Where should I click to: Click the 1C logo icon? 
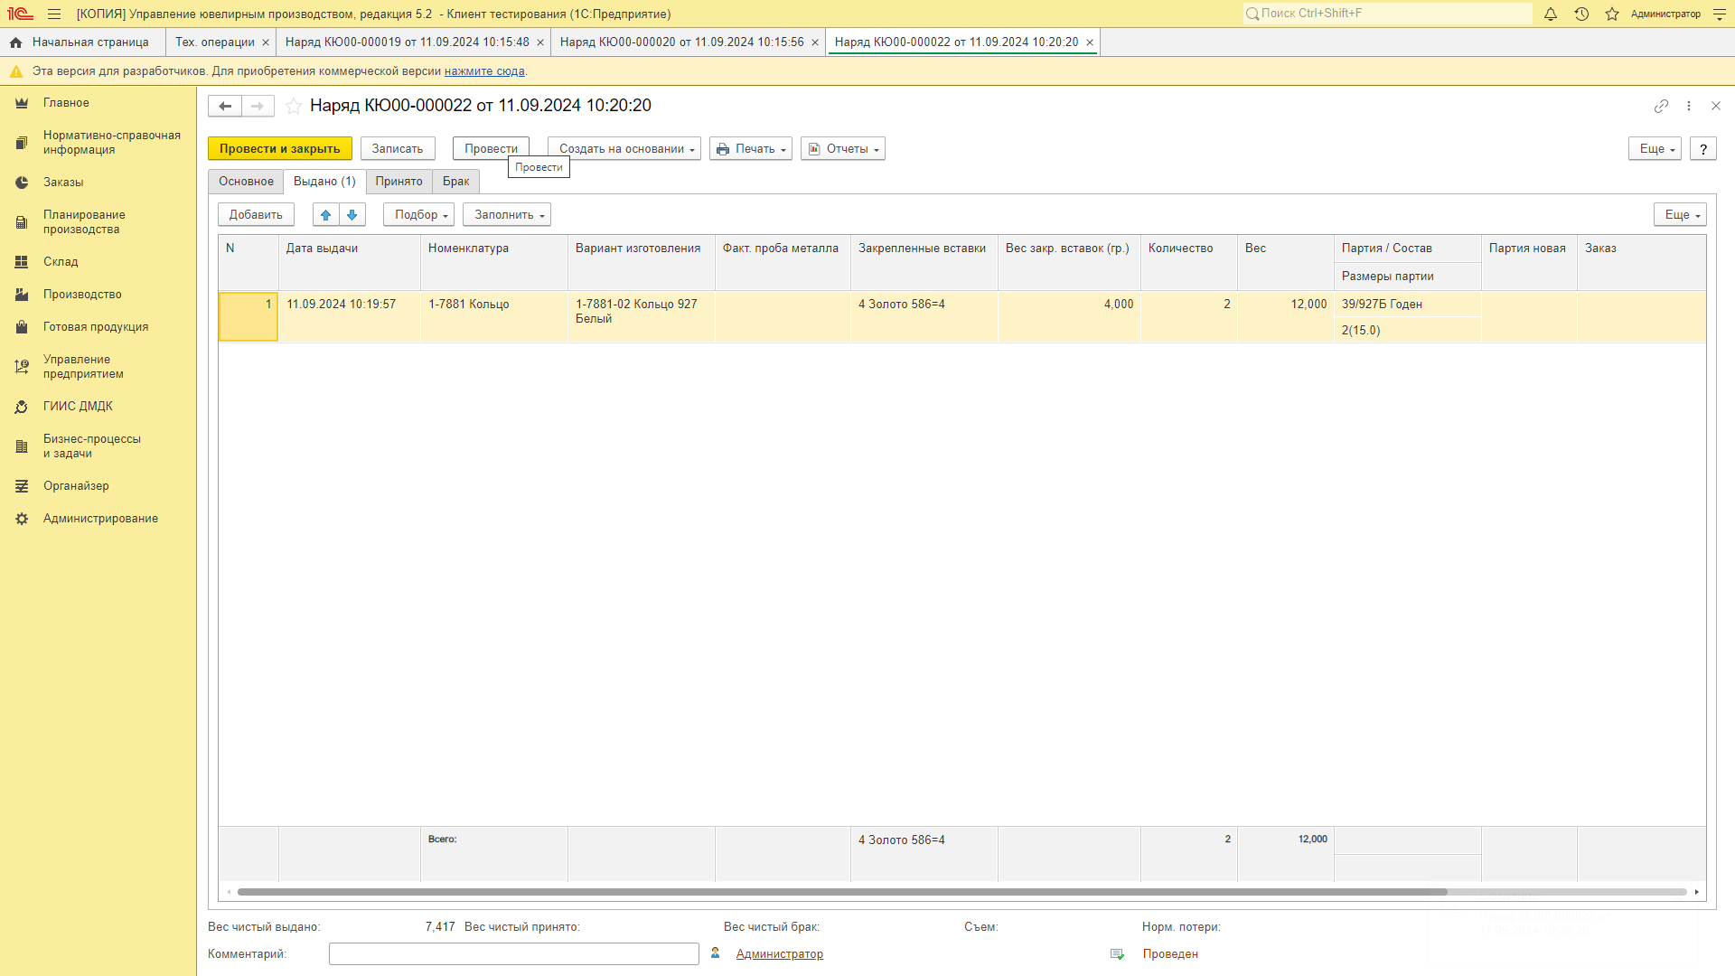(x=20, y=14)
